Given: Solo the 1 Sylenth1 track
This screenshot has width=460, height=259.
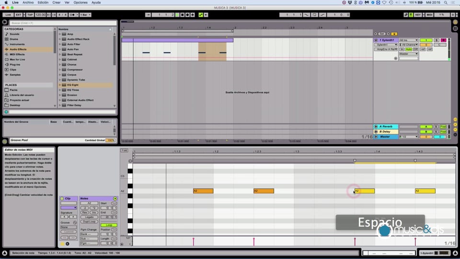Looking at the screenshot, I should pos(437,40).
